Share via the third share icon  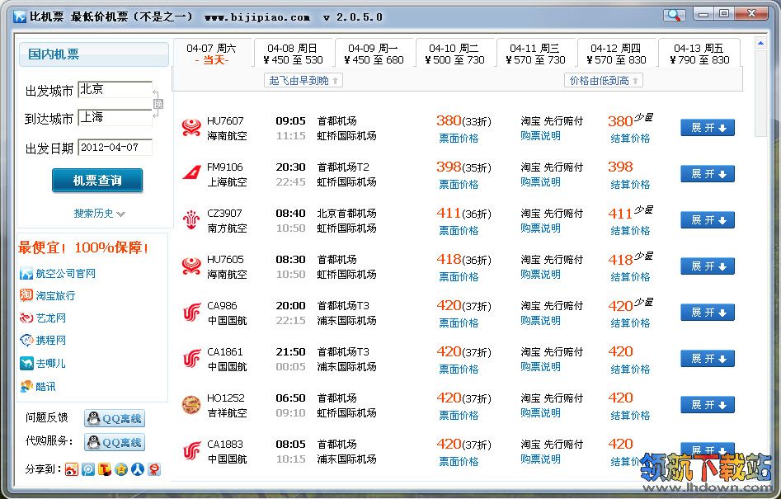pos(105,469)
